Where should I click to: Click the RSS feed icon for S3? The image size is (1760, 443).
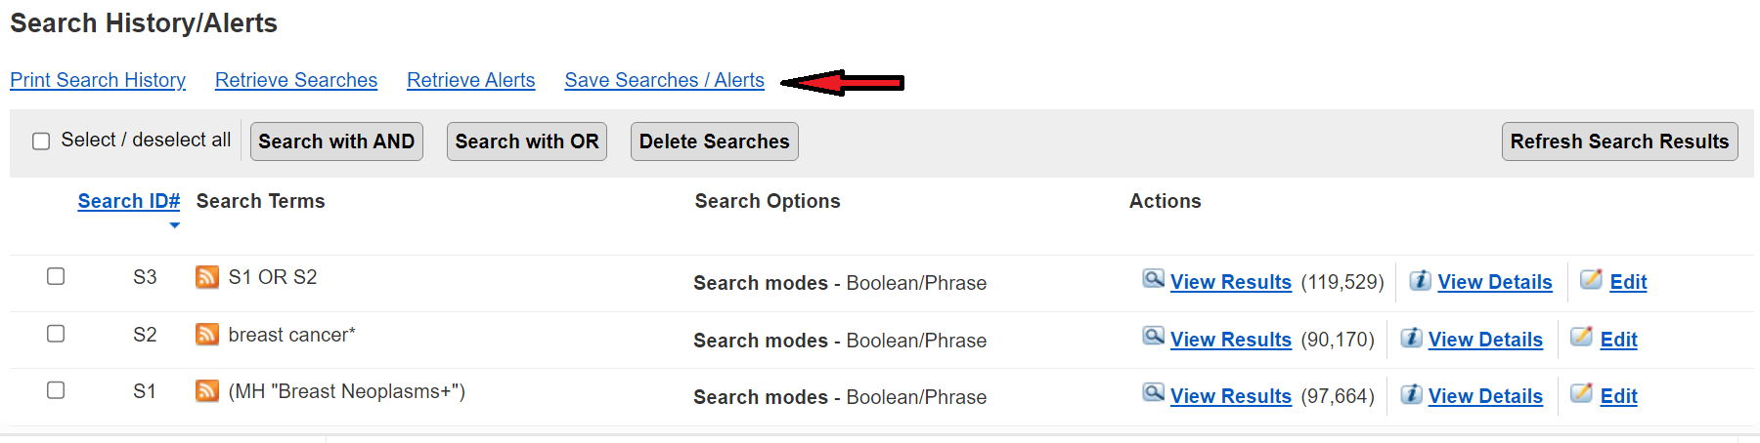[207, 277]
